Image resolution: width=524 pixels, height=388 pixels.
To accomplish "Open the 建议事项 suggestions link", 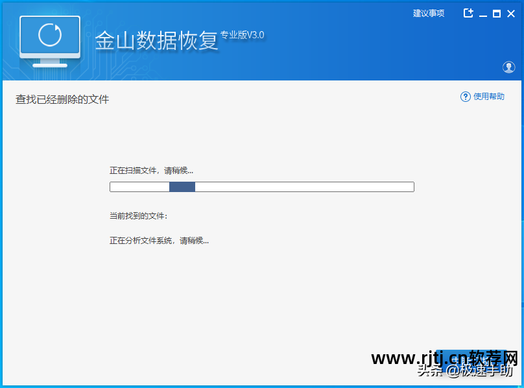I will 428,13.
